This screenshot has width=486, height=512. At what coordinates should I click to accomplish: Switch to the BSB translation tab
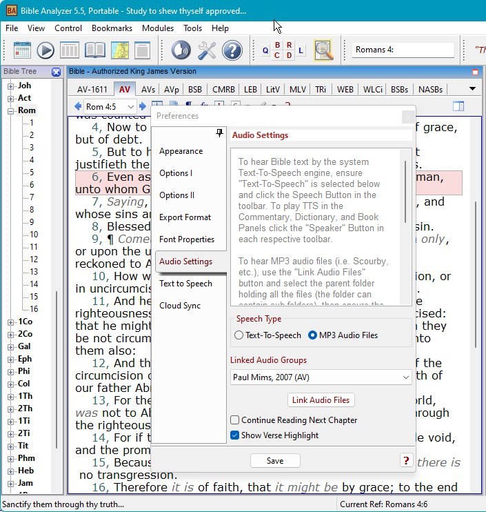coord(195,89)
